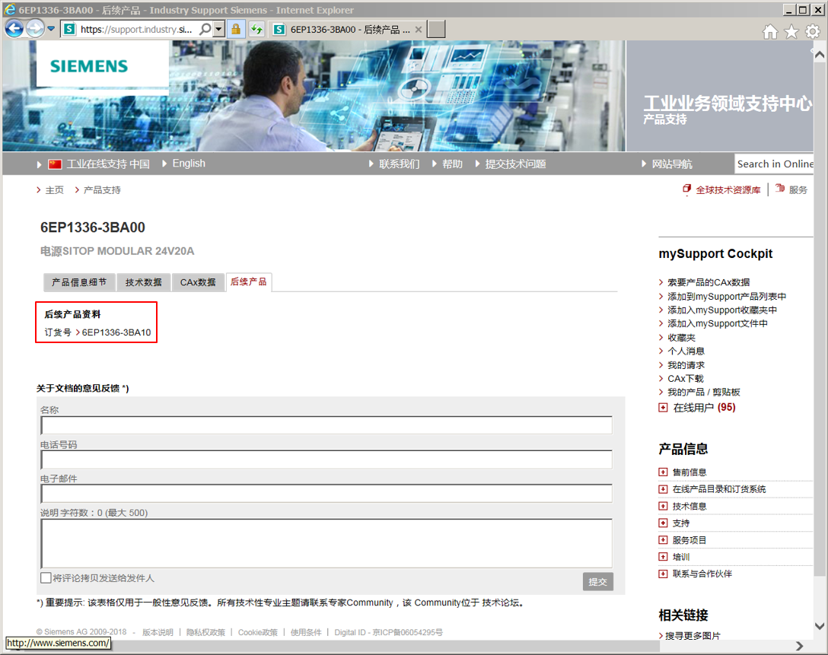Open 我的请求 link

tap(686, 365)
